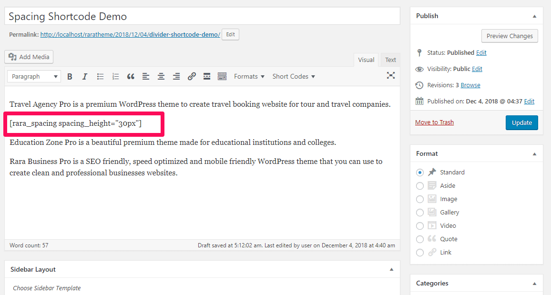Apply italic formatting to text
This screenshot has height=295, width=551.
point(85,76)
